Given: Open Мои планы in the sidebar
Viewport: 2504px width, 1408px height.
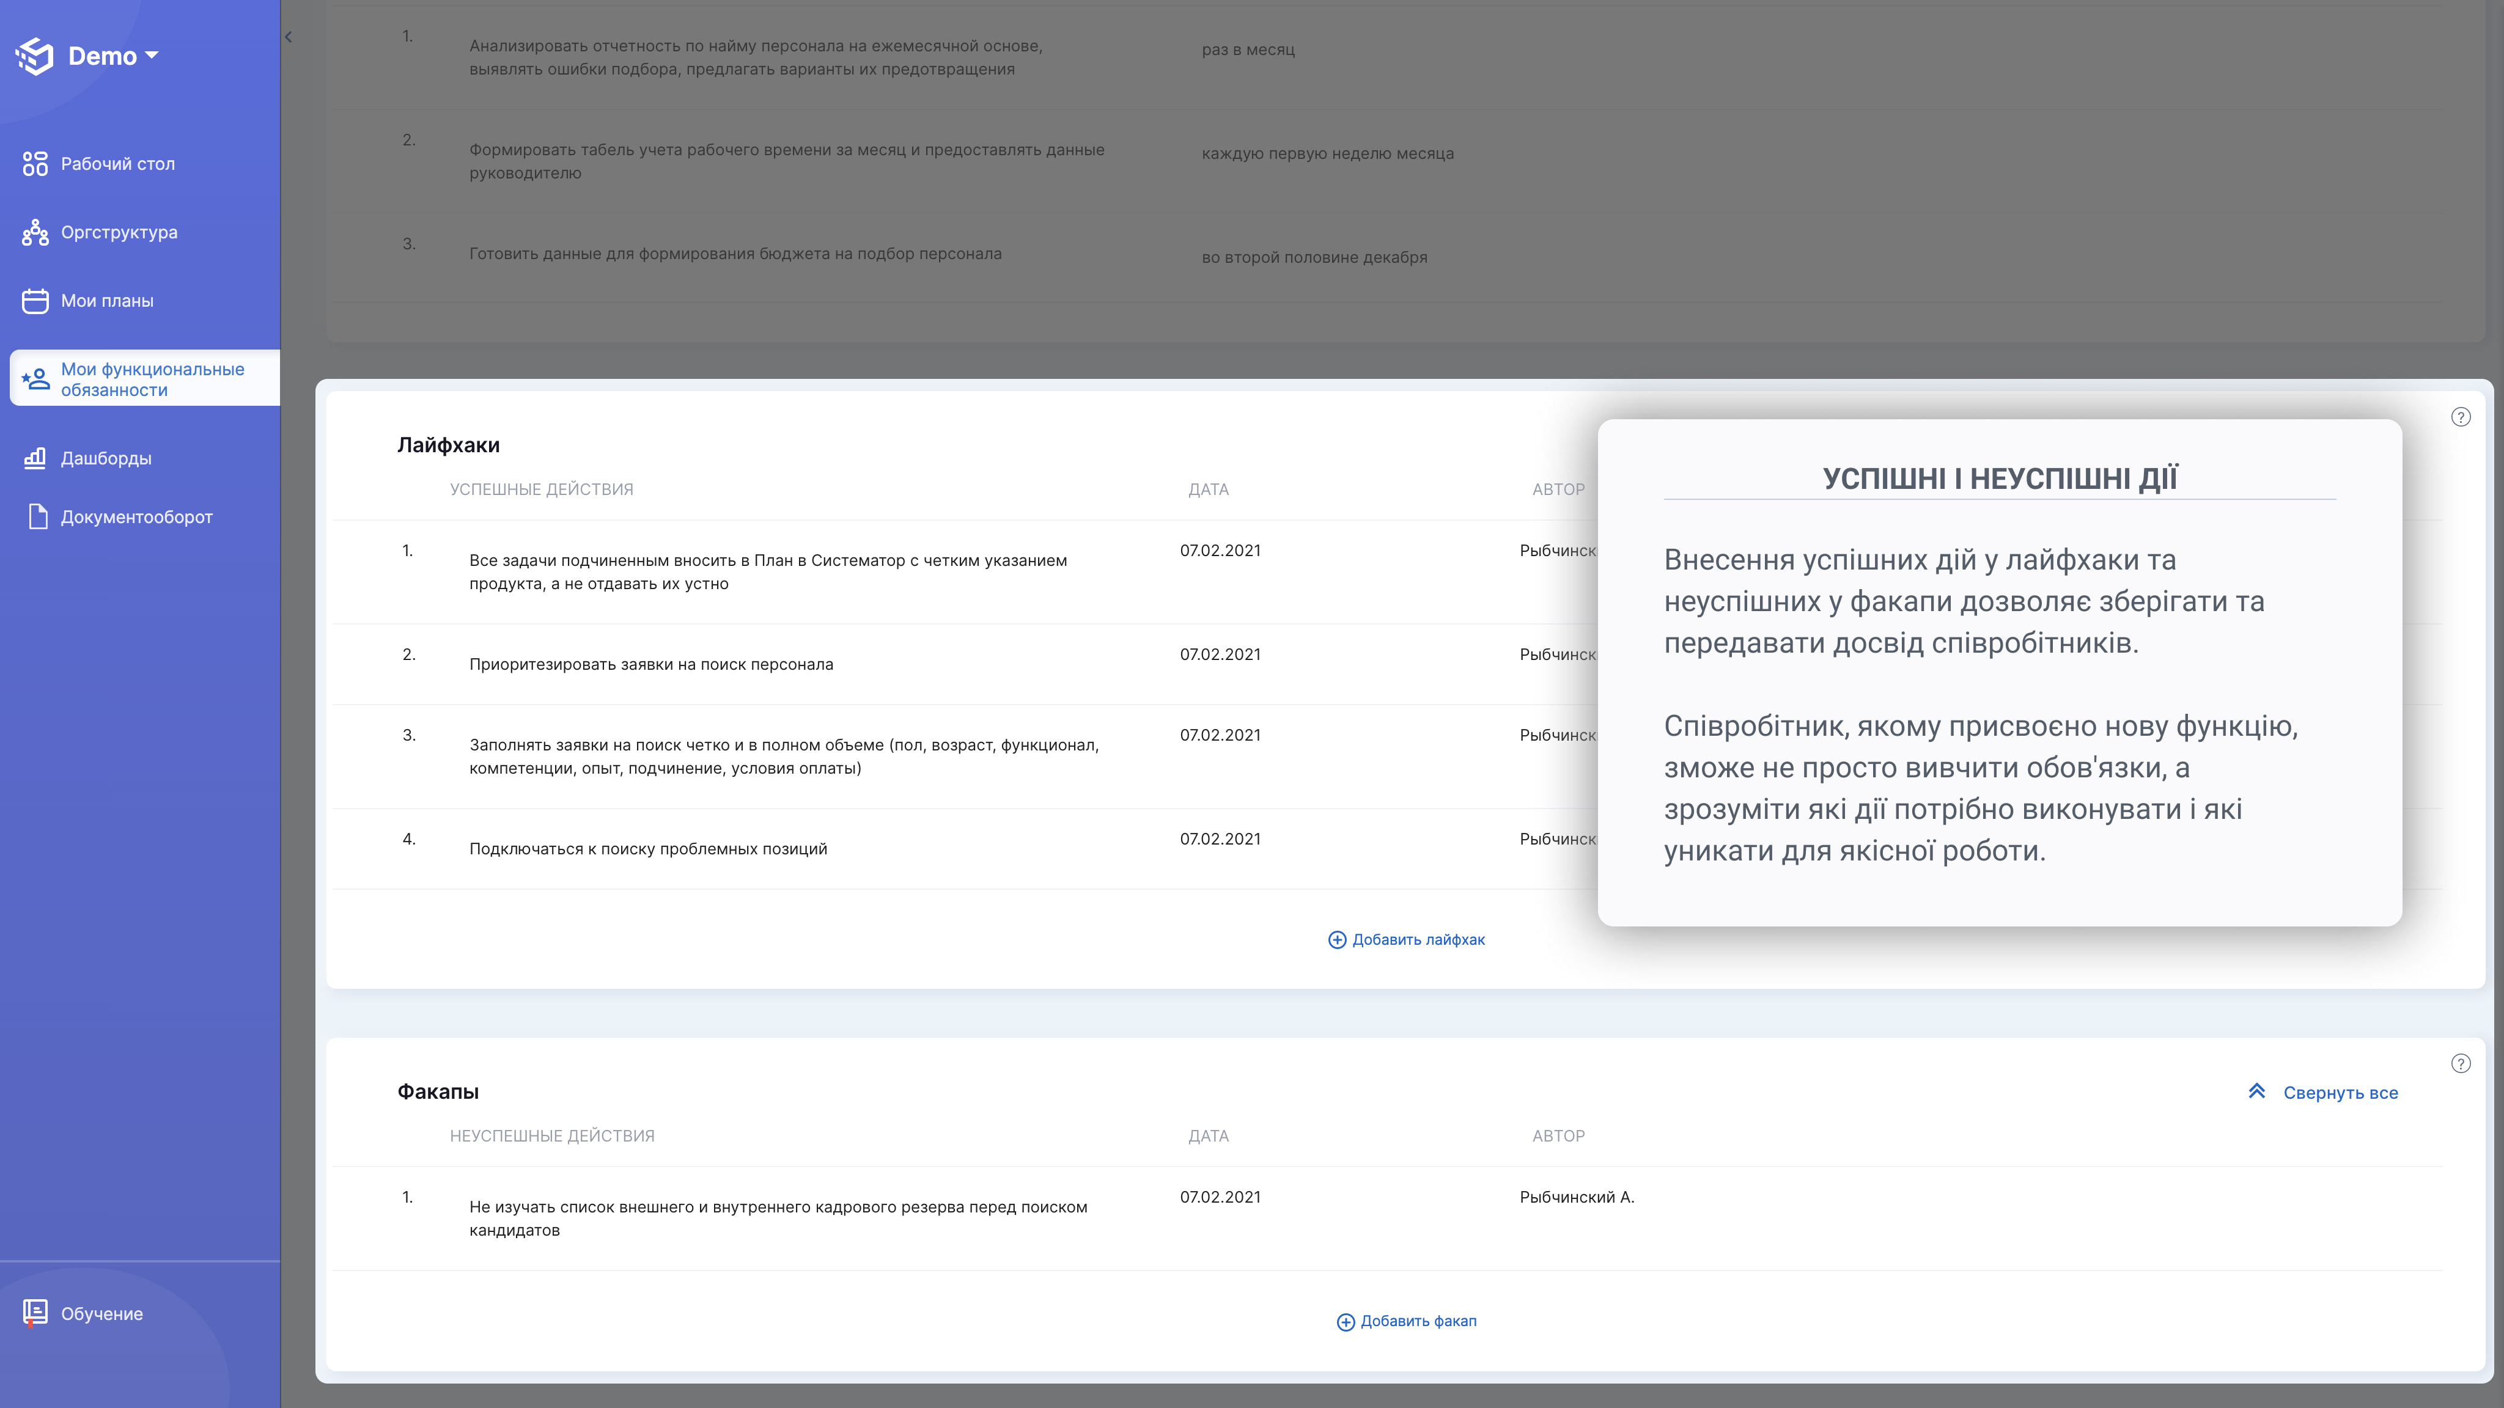Looking at the screenshot, I should (107, 301).
